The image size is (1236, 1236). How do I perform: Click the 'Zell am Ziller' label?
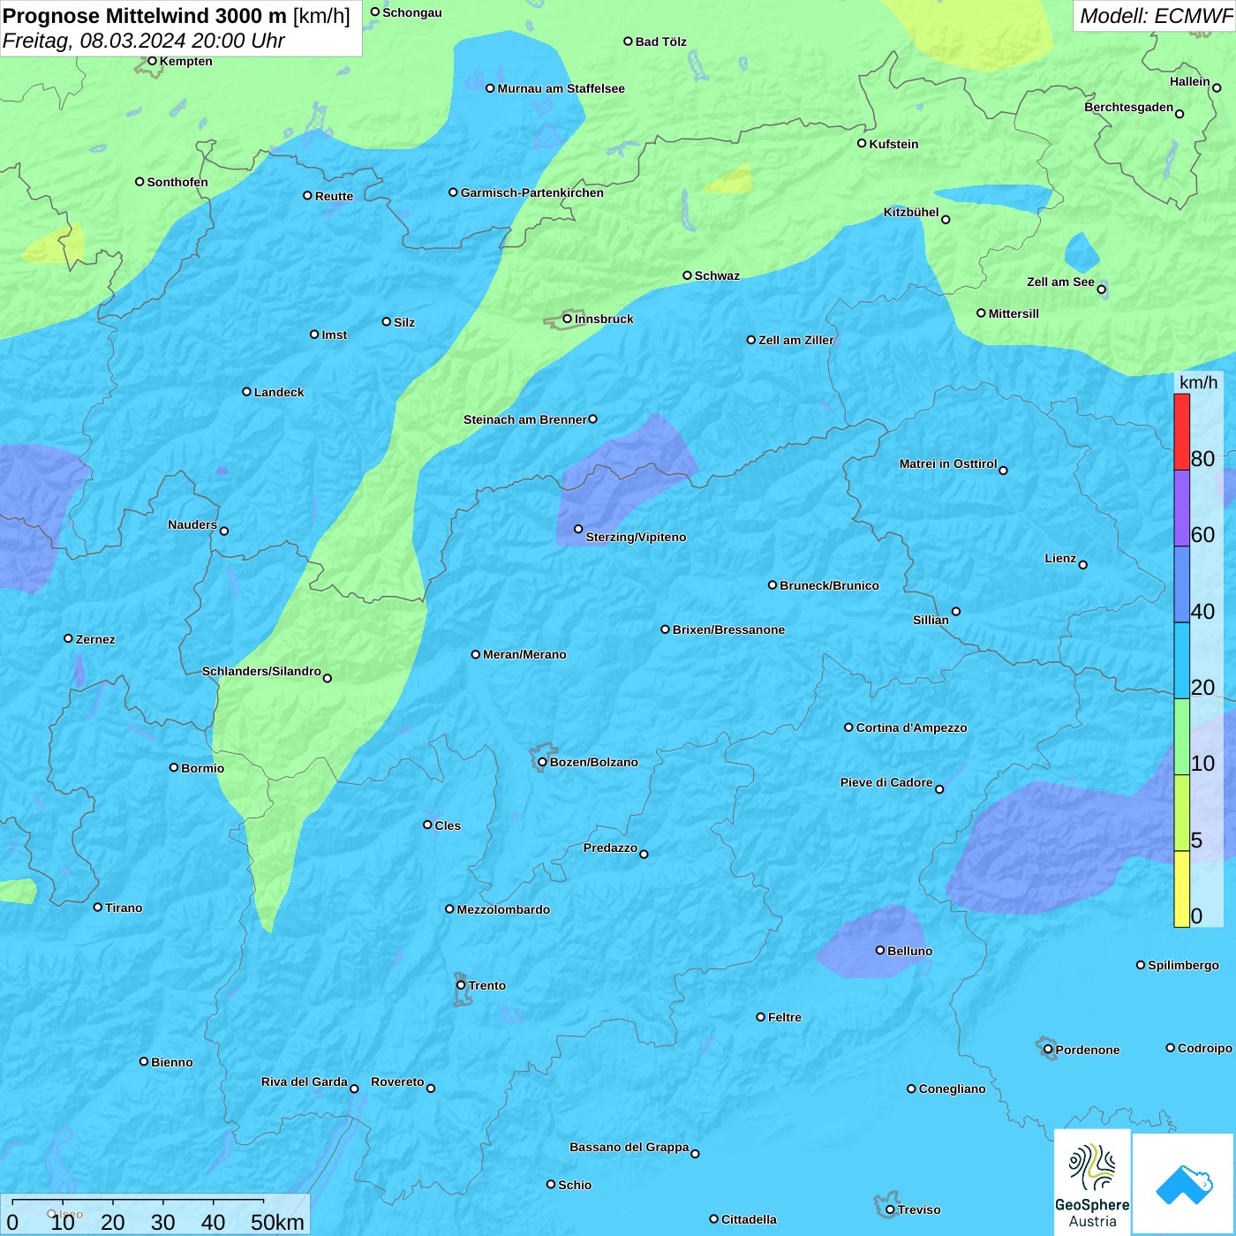tap(795, 340)
